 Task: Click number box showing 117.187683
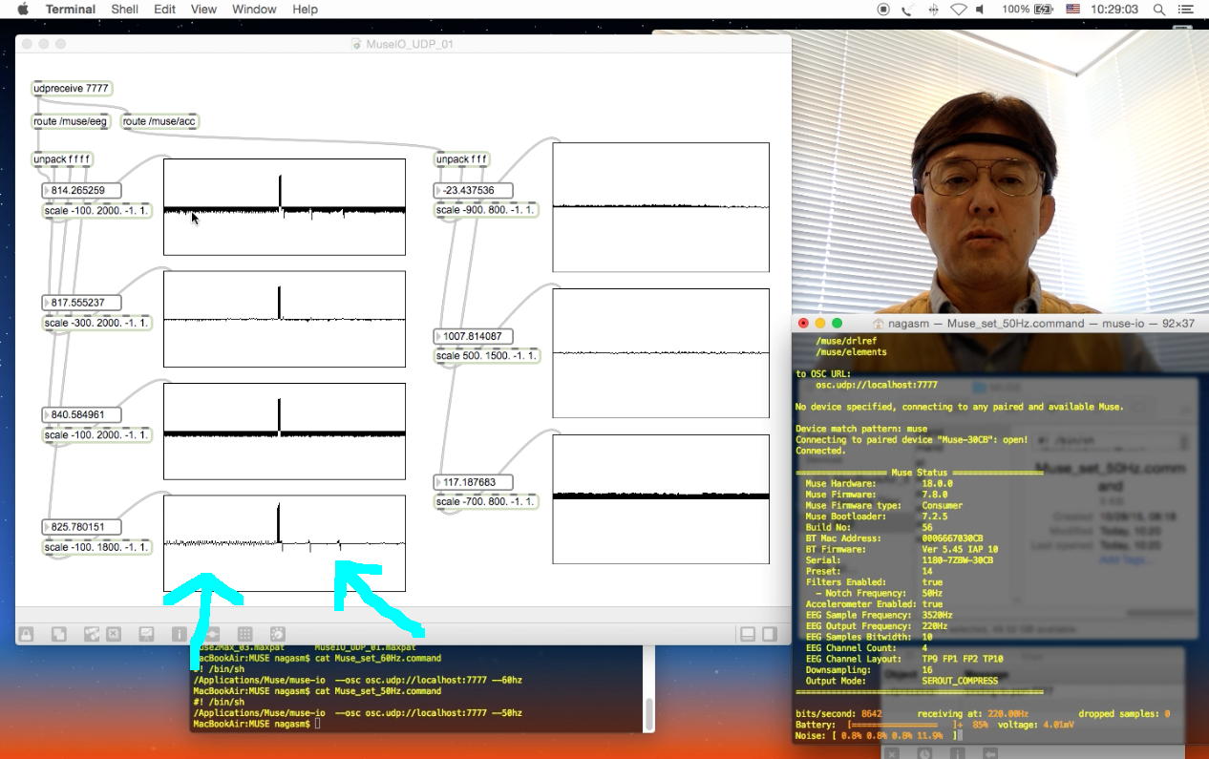click(x=473, y=482)
